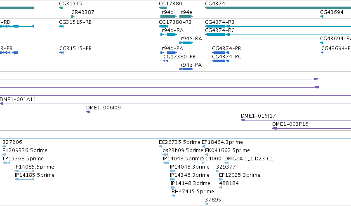The width and height of the screenshot is (351, 206).
Task: Select transcript CG4374-RB
Action: pyautogui.click(x=219, y=22)
